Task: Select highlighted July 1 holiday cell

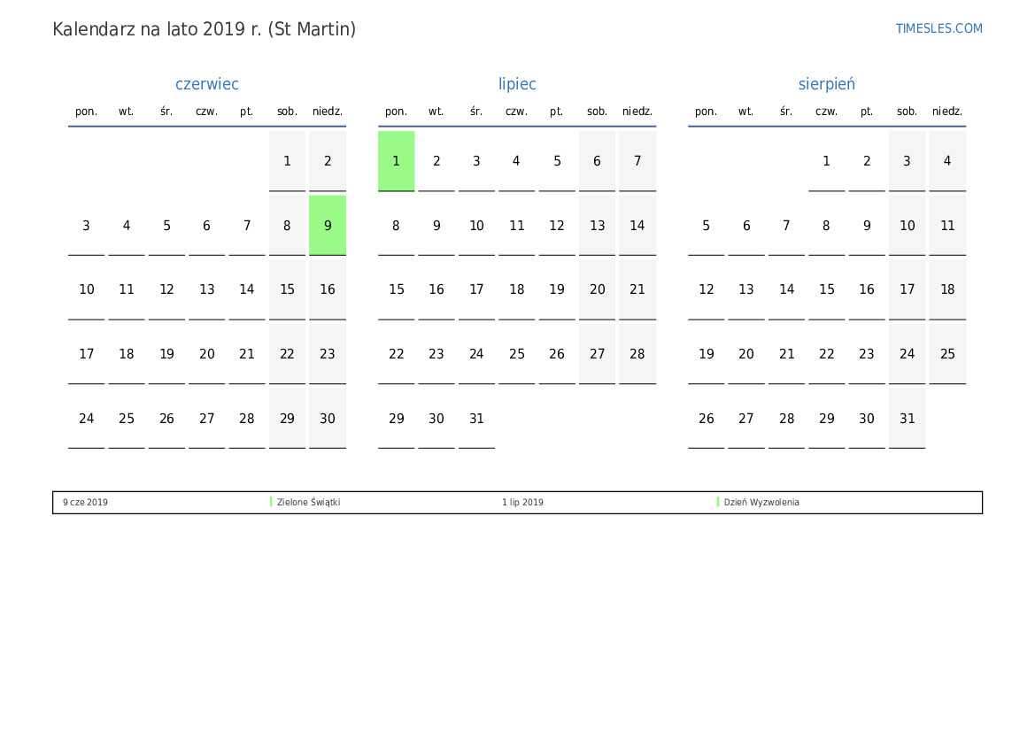Action: [x=396, y=161]
